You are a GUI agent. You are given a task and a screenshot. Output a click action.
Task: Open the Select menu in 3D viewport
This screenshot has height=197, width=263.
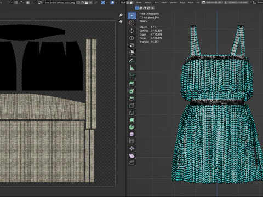148,3
